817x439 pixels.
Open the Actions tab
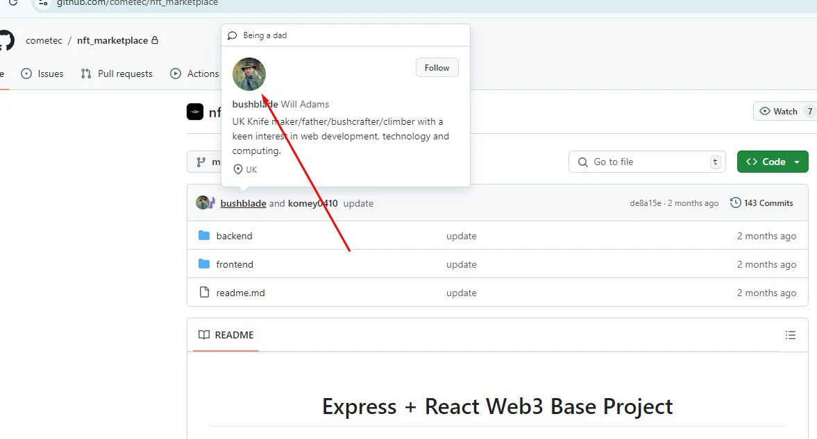194,74
